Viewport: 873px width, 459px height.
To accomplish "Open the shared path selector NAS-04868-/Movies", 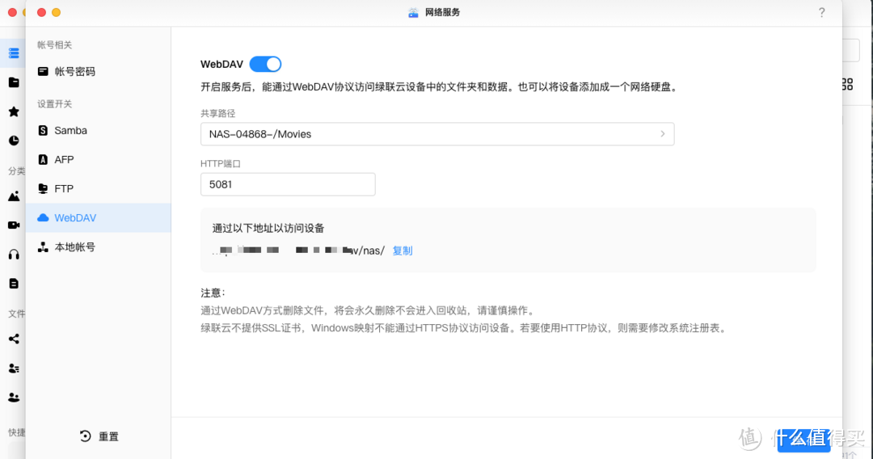I will coord(437,134).
